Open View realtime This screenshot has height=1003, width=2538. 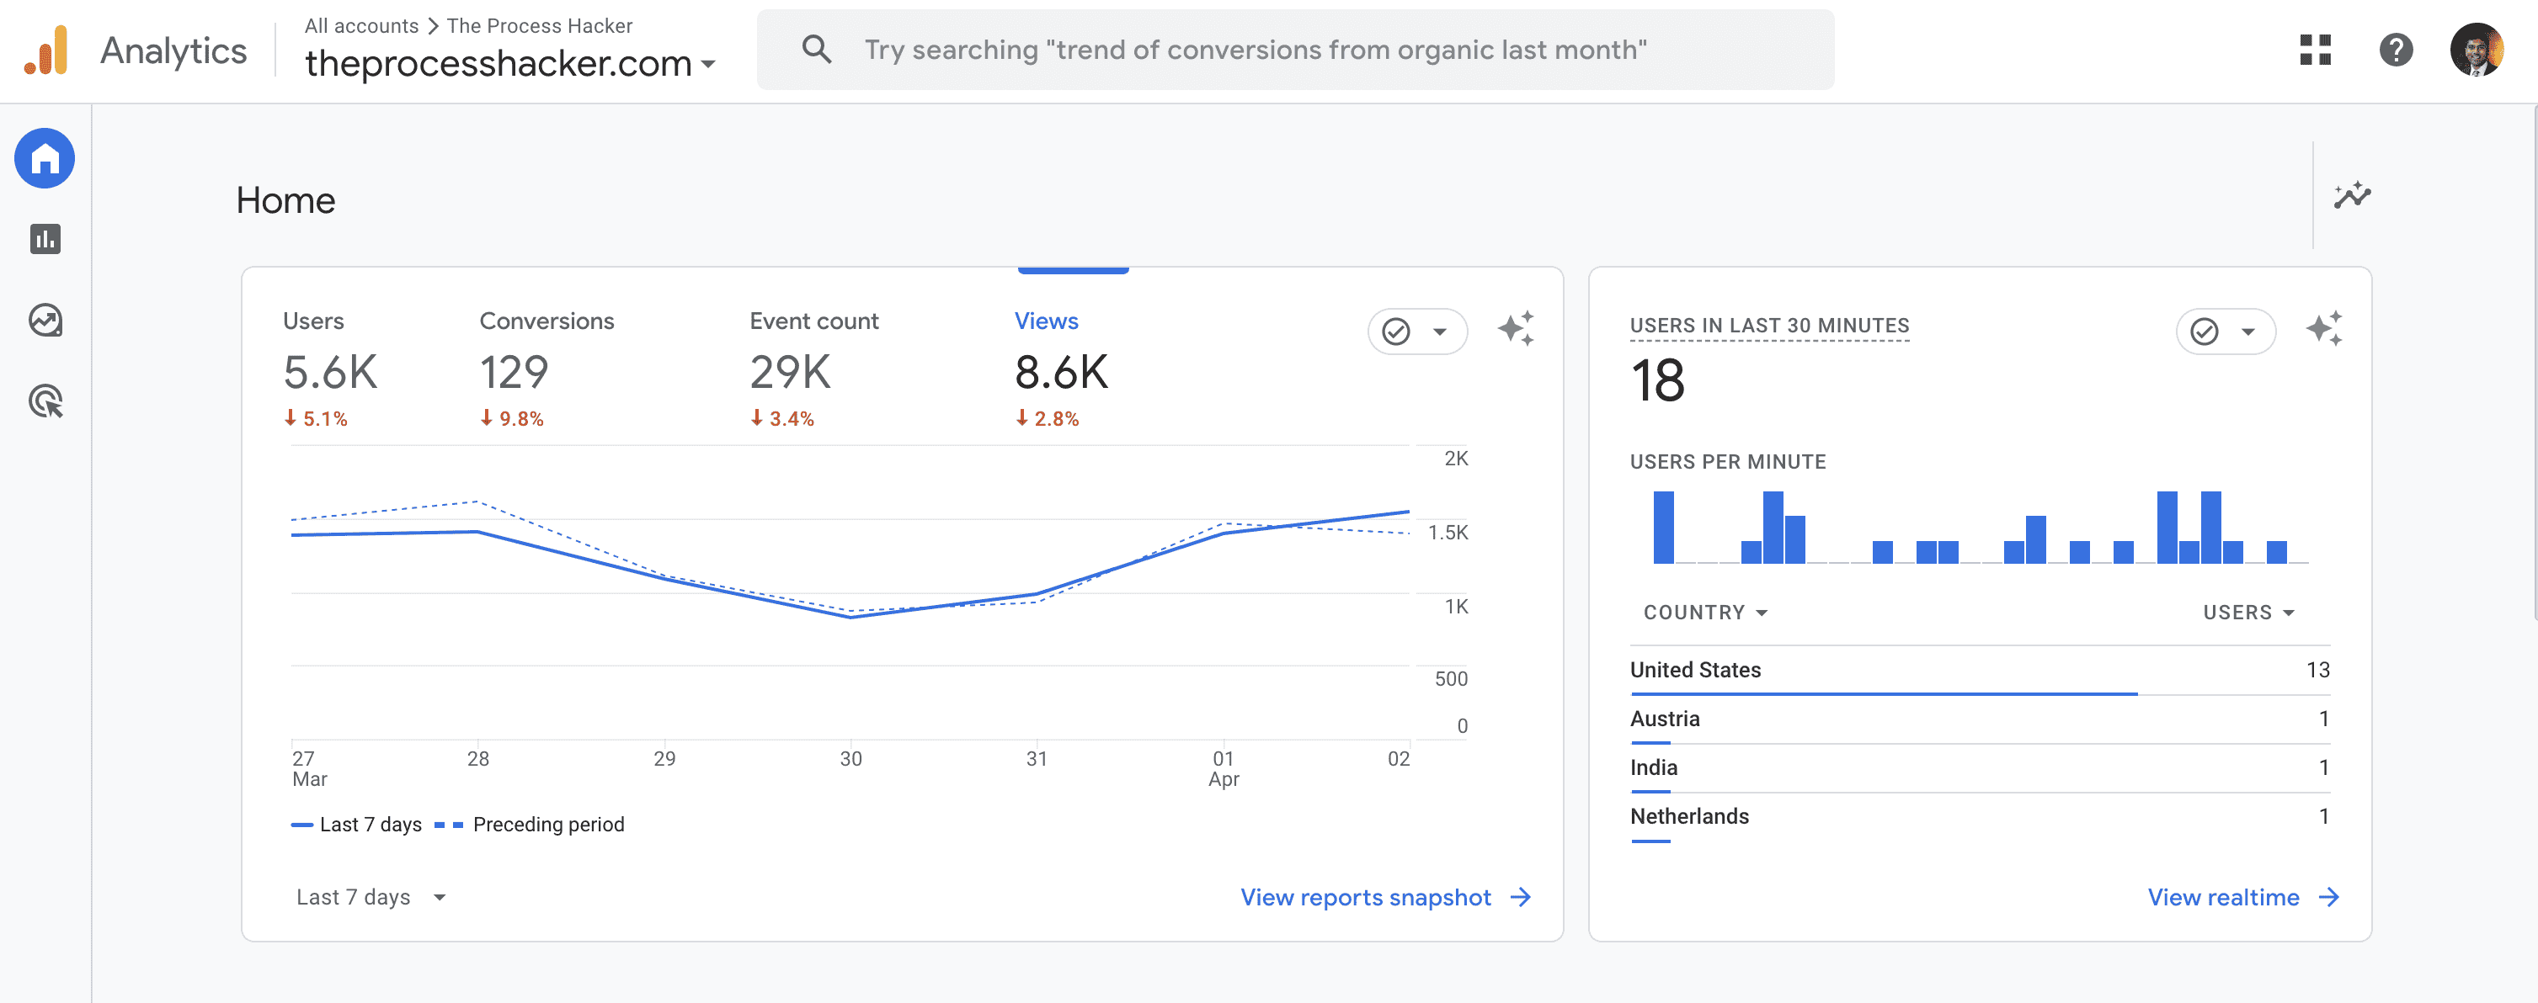click(2225, 897)
